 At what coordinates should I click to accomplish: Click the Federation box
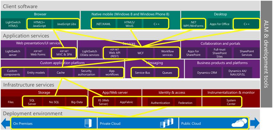pyautogui.click(x=185, y=103)
